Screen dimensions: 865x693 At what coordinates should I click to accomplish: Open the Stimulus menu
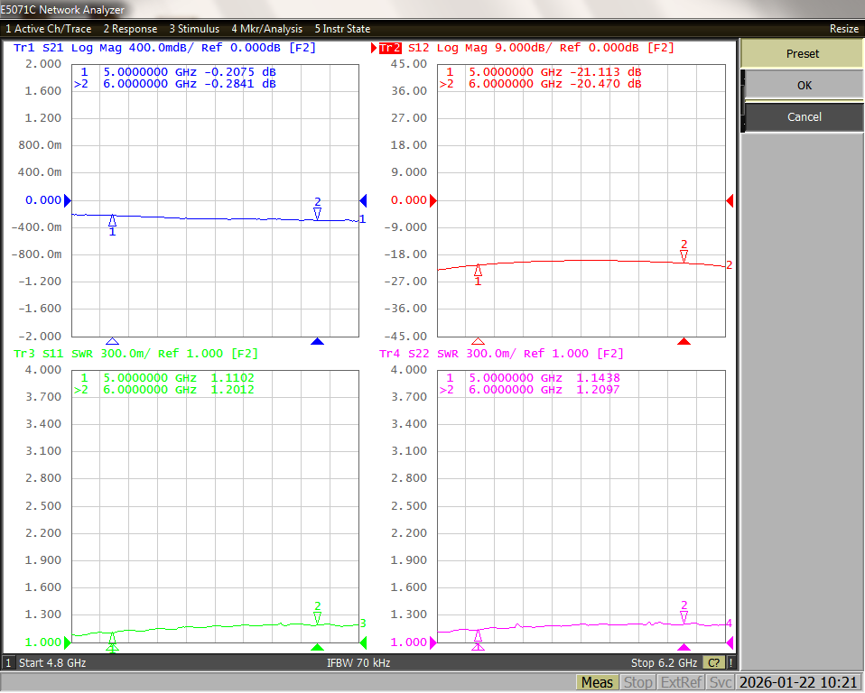pos(194,29)
